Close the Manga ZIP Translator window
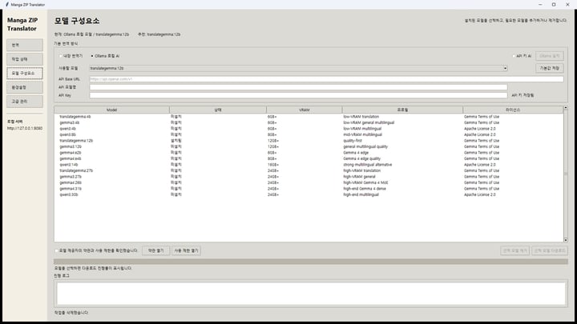The height and width of the screenshot is (324, 577). (567, 5)
